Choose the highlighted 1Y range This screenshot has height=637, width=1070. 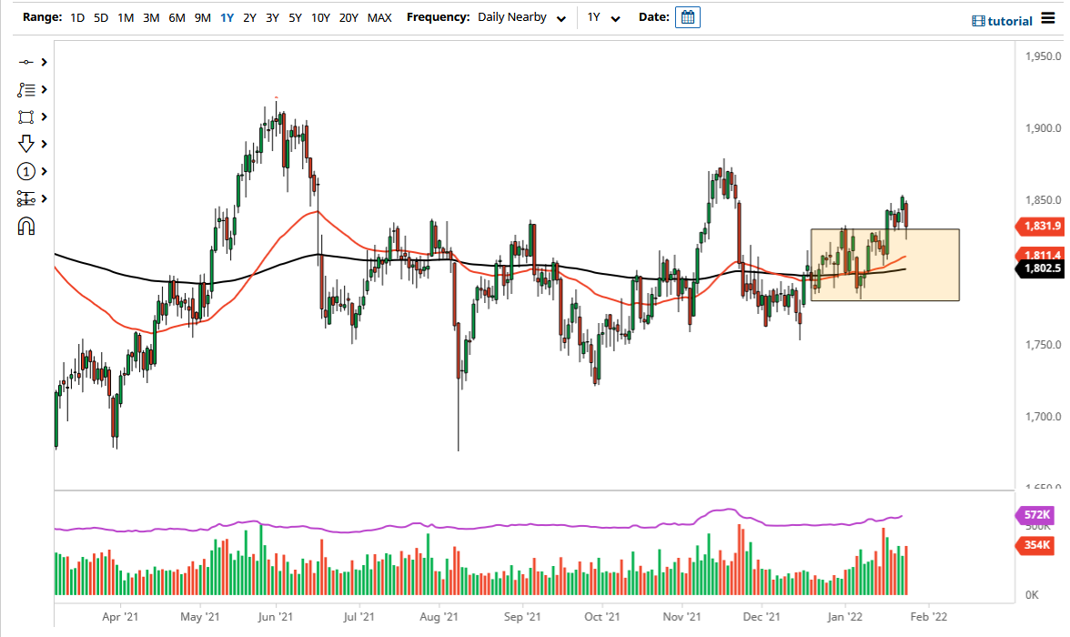[227, 18]
